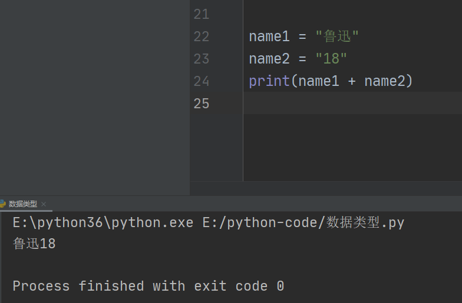The height and width of the screenshot is (303, 462).
Task: Place cursor on name1 variable in line 22
Action: coord(269,36)
